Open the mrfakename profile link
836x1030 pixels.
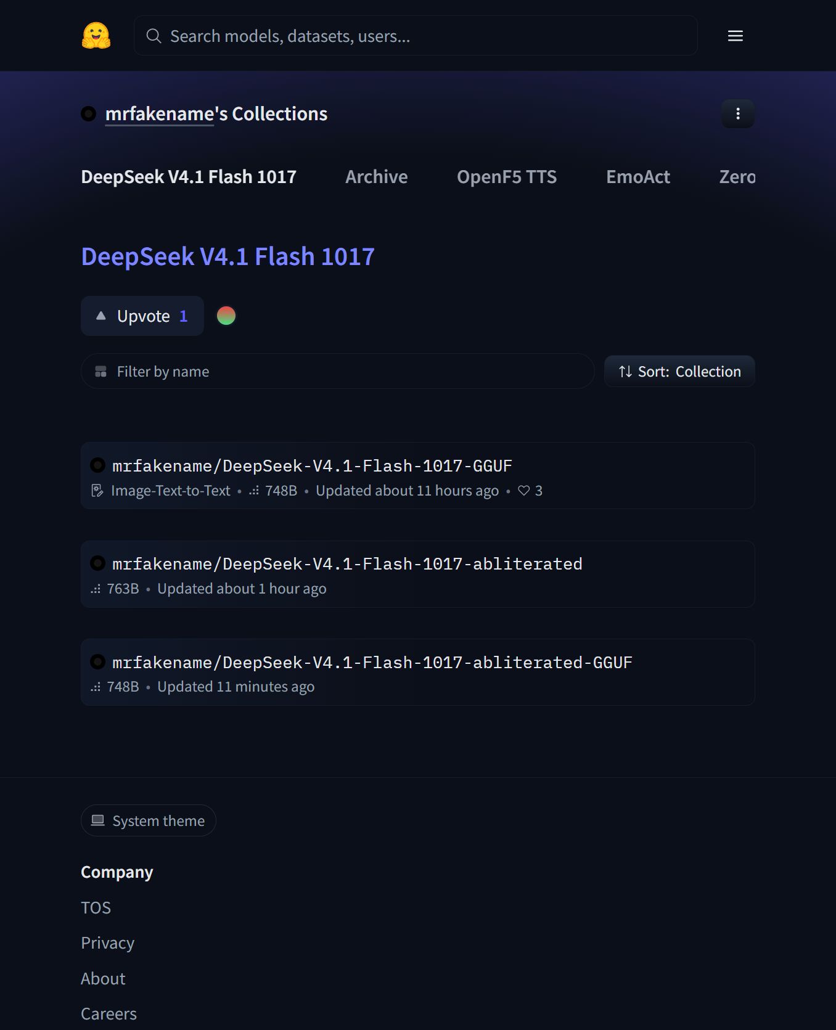[x=160, y=114]
